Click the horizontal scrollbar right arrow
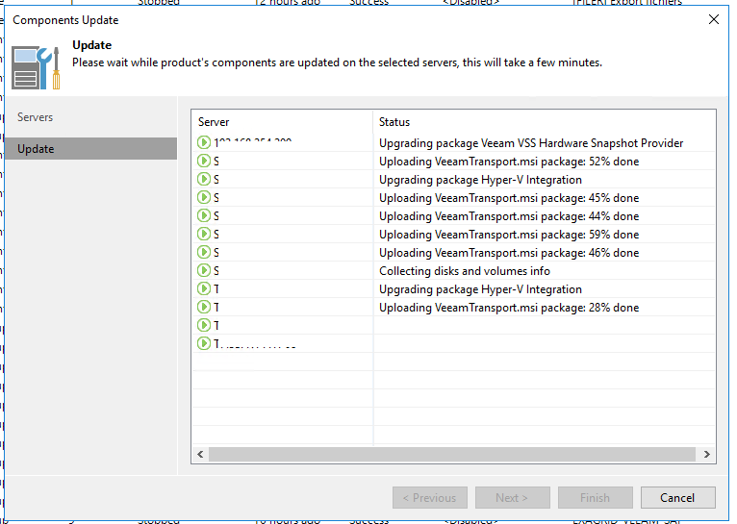The width and height of the screenshot is (737, 524). coord(706,454)
